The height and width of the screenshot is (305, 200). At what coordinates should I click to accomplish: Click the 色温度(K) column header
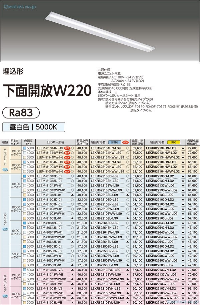(28, 142)
